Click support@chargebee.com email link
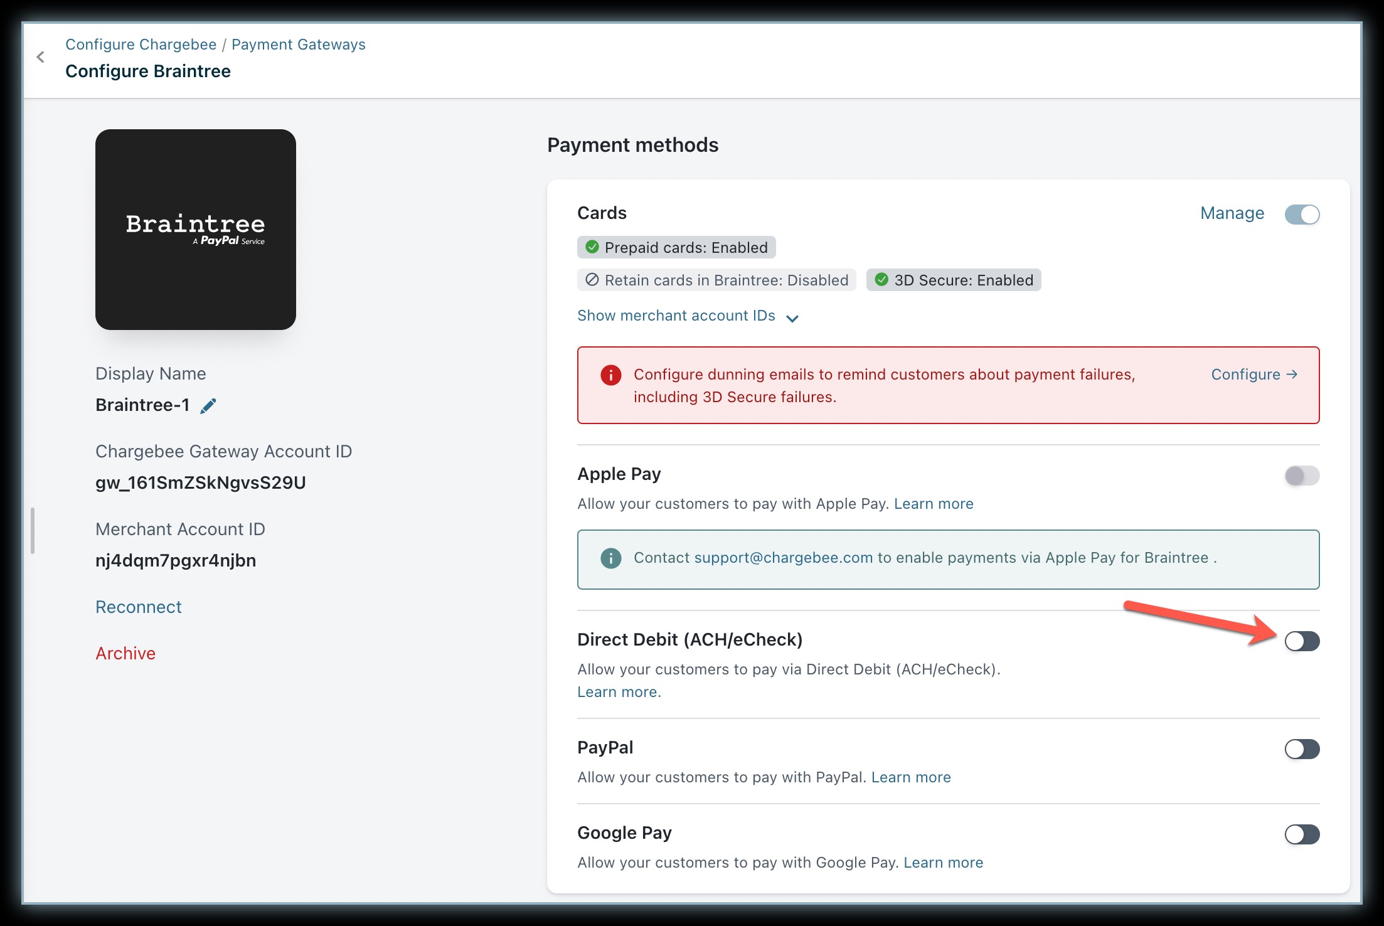 coord(784,558)
